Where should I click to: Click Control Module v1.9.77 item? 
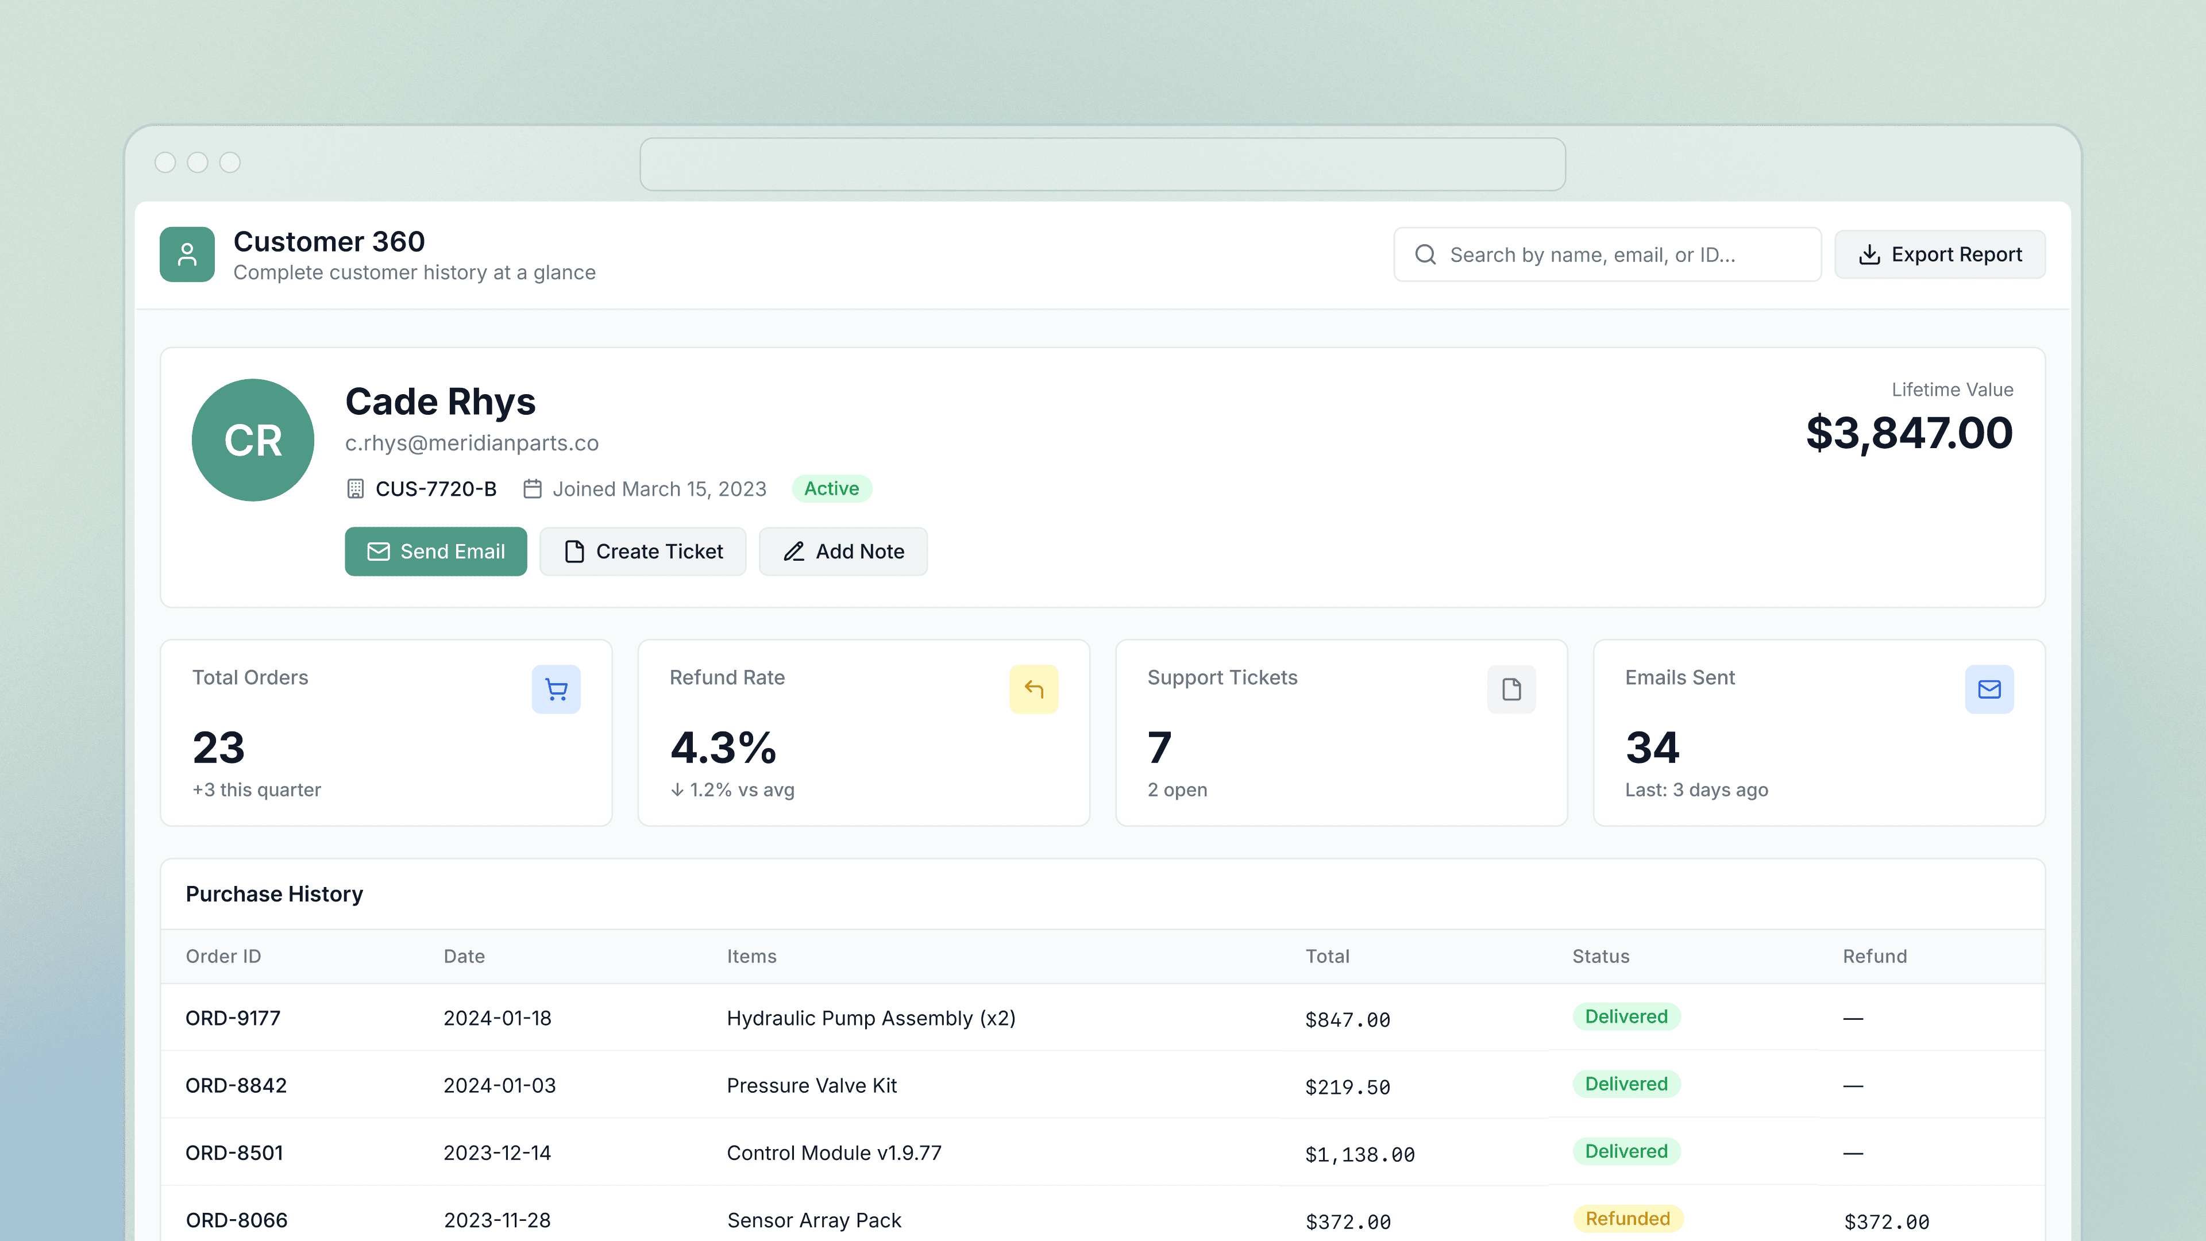click(x=834, y=1153)
